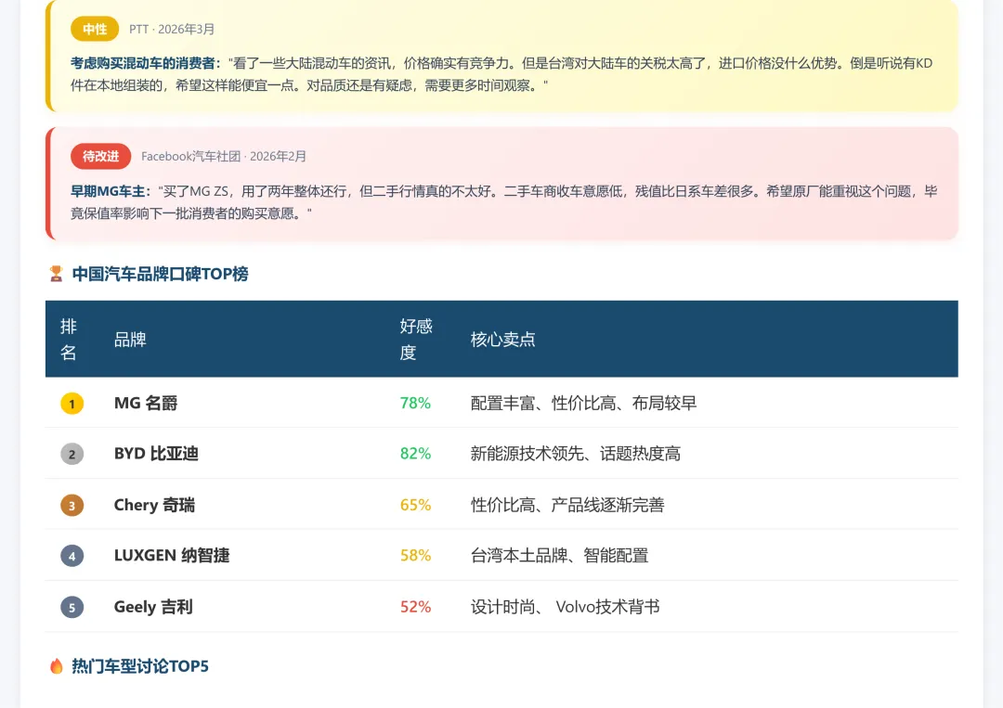Click the 中性 sentiment label
Screen dimensions: 1003x708
click(x=94, y=29)
